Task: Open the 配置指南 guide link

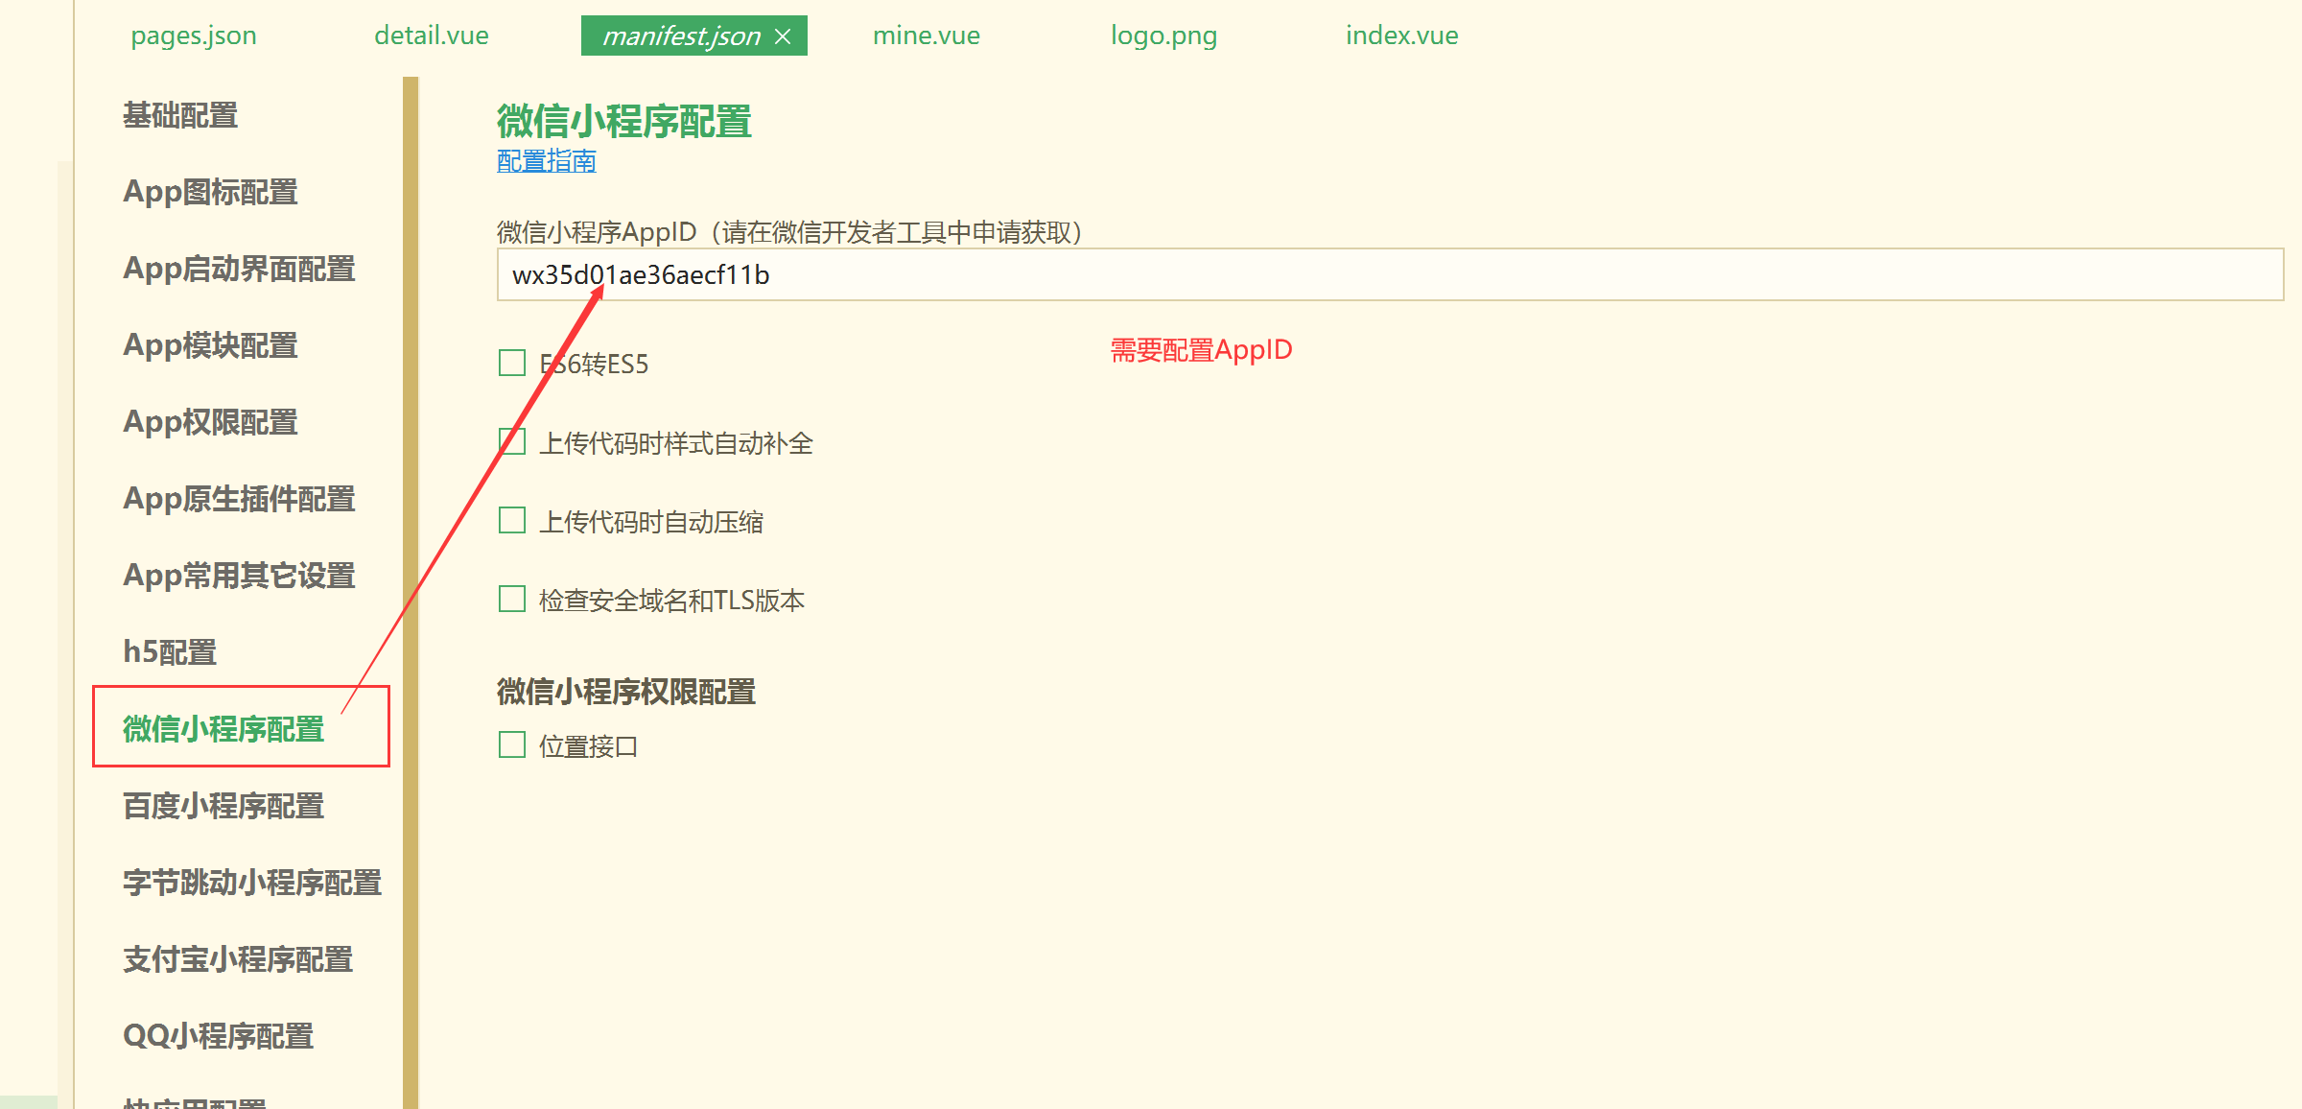Action: pyautogui.click(x=545, y=162)
